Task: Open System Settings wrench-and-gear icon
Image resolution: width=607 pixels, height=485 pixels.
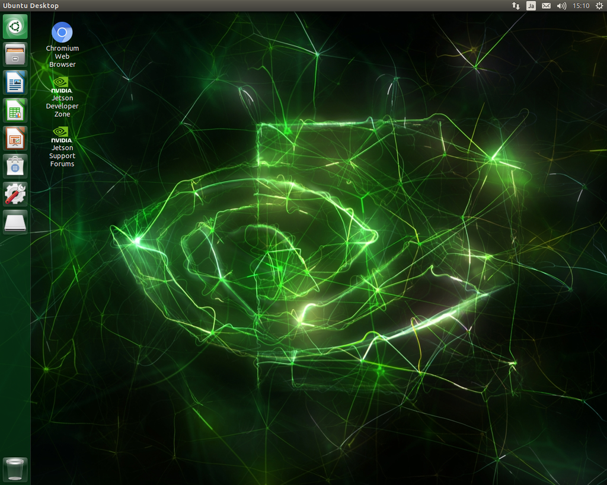Action: (x=15, y=194)
